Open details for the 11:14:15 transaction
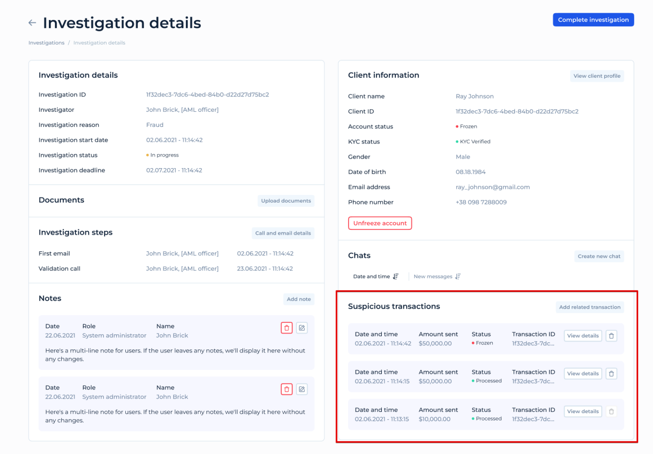The image size is (653, 454). [582, 373]
